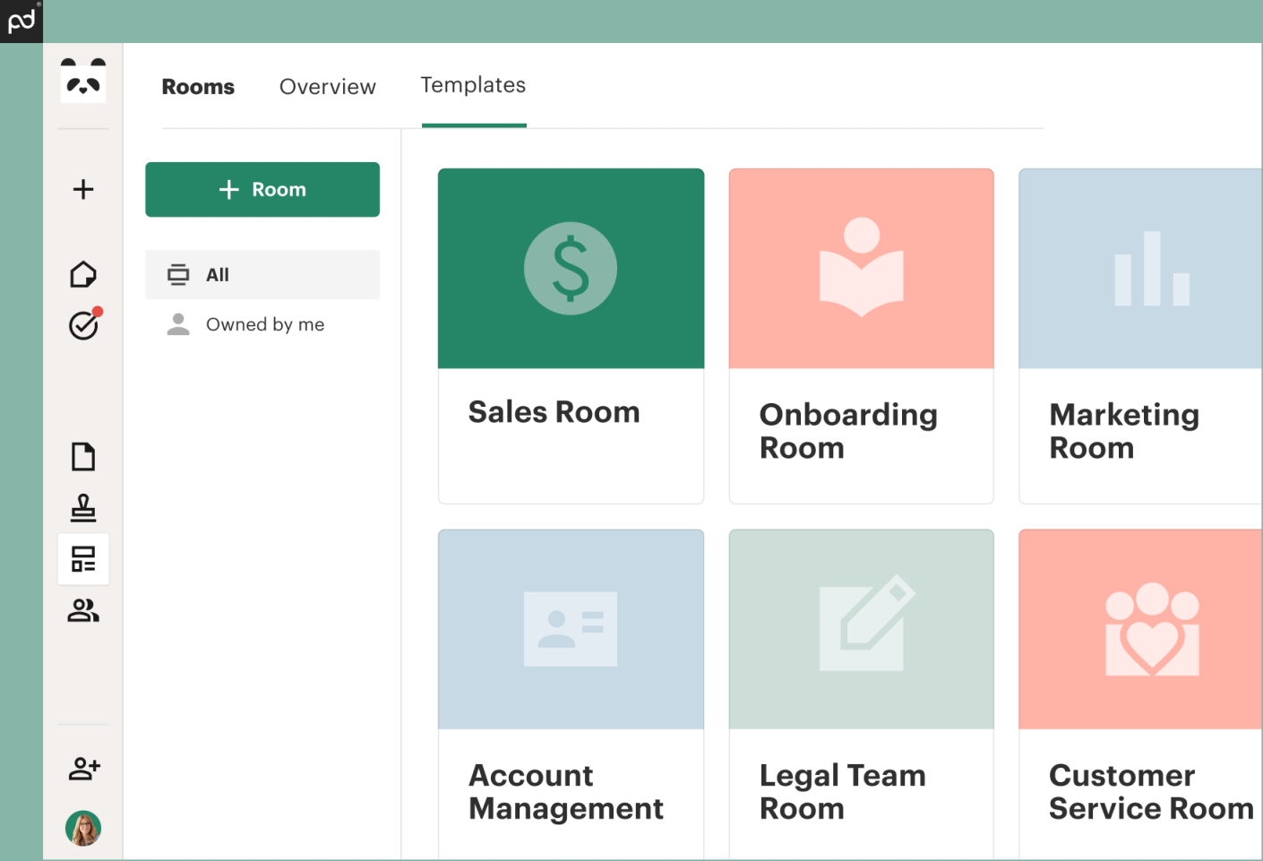Open the Onboarding Room template

(x=861, y=336)
